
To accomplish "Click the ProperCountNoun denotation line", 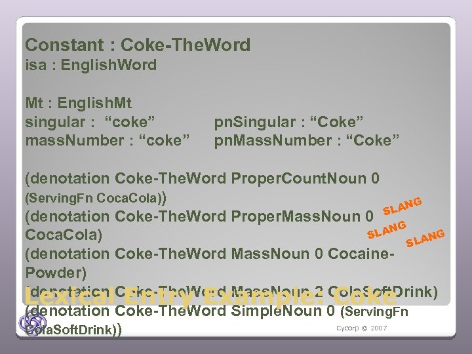I will [203, 178].
